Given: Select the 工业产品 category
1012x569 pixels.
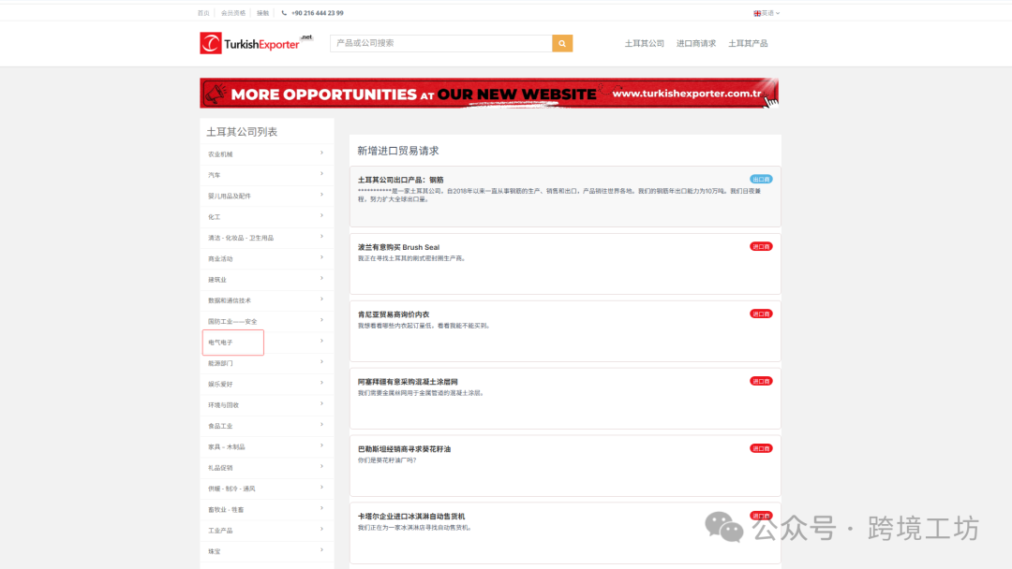Looking at the screenshot, I should (x=221, y=531).
